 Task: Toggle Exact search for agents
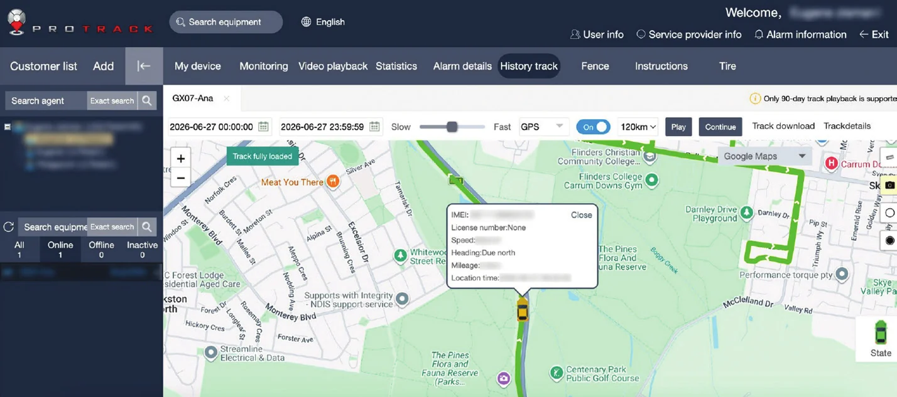pos(112,100)
